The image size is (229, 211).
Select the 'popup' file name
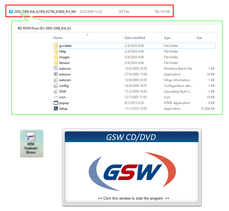click(x=64, y=103)
